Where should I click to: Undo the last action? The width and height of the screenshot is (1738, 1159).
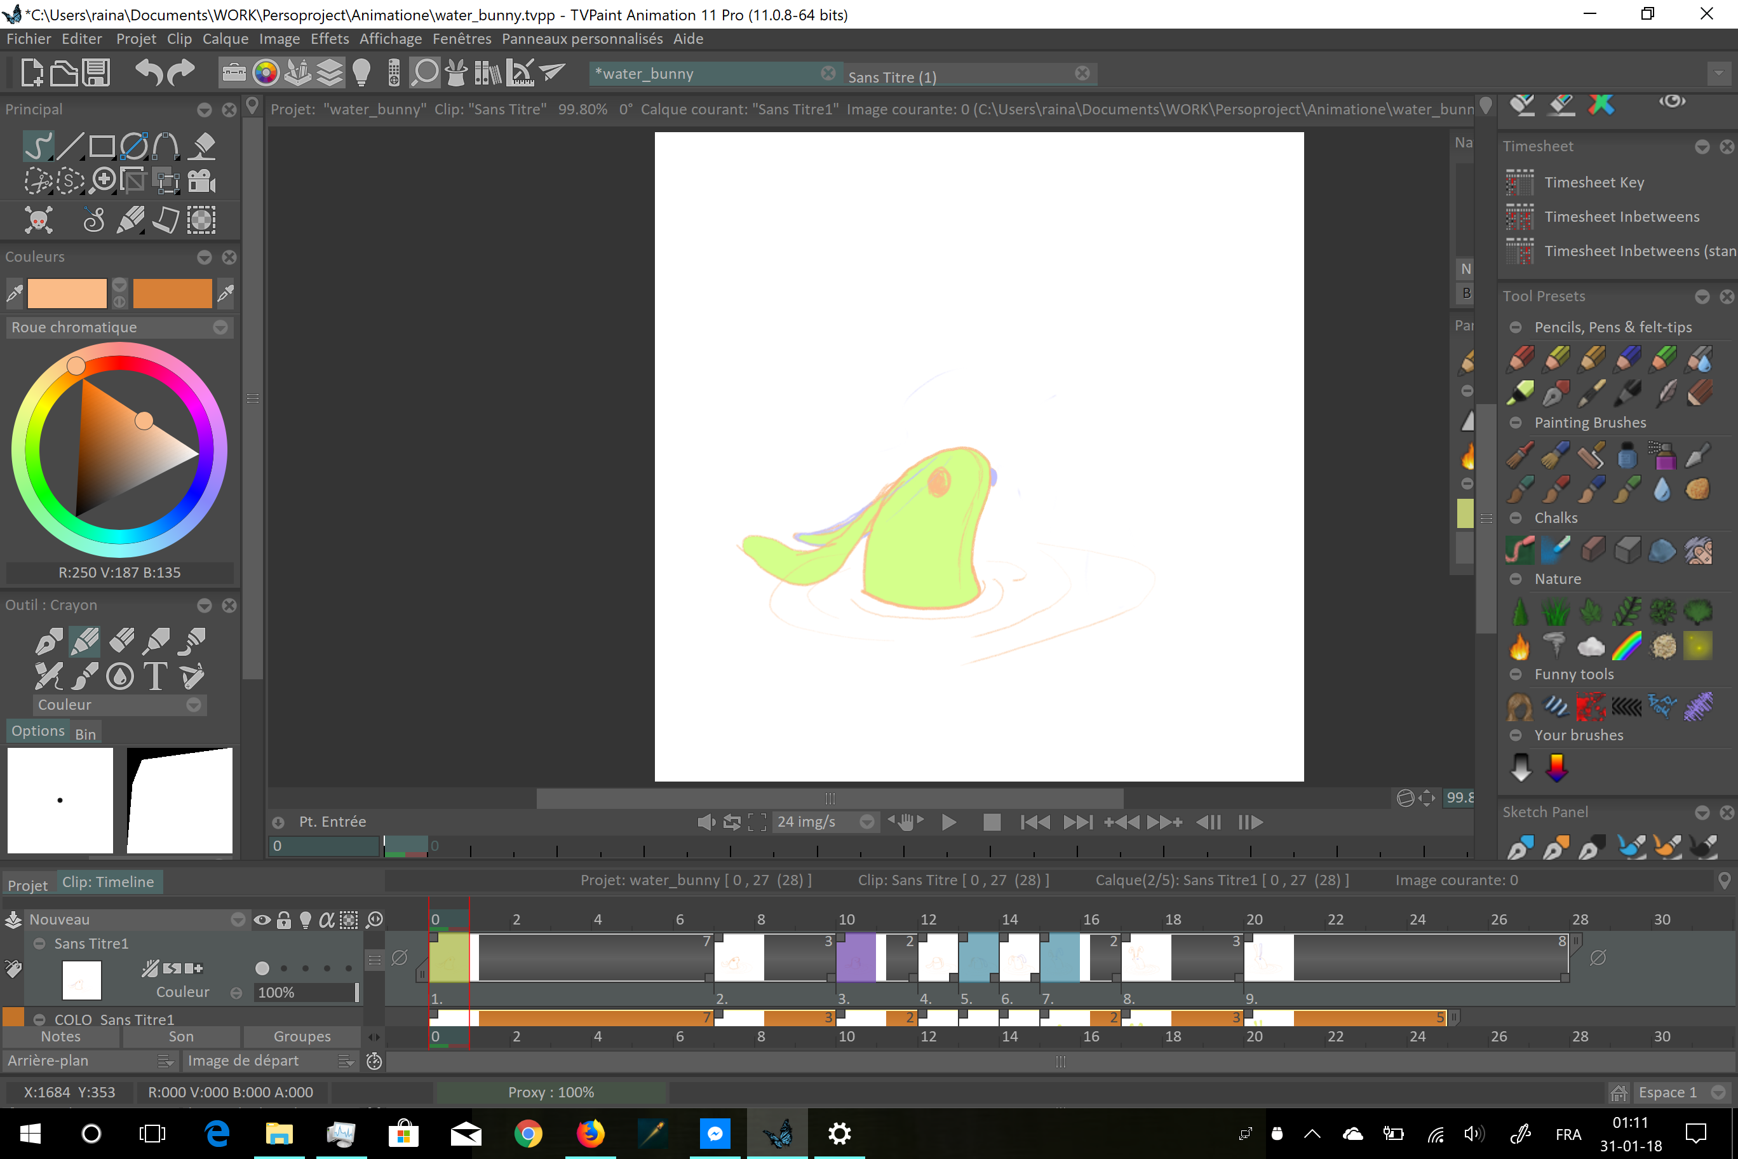pyautogui.click(x=149, y=73)
